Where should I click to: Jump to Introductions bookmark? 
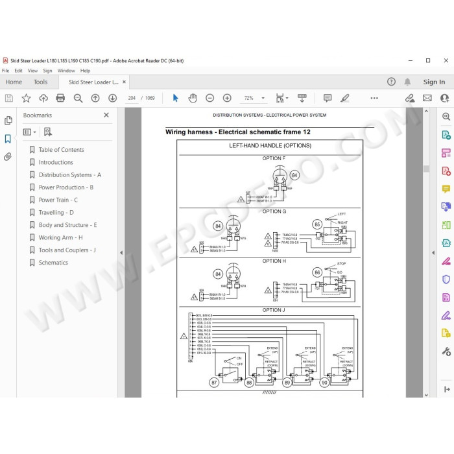click(56, 162)
